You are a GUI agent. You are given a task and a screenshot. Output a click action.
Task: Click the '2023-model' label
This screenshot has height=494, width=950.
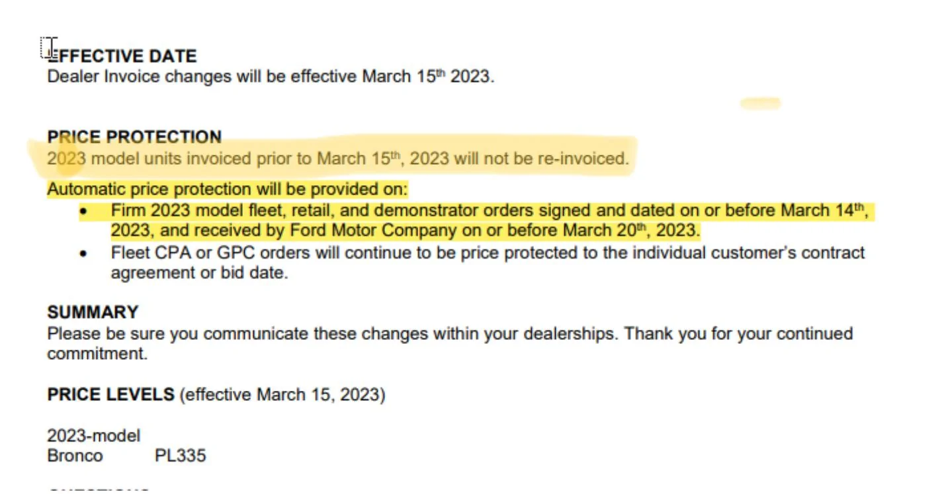94,436
